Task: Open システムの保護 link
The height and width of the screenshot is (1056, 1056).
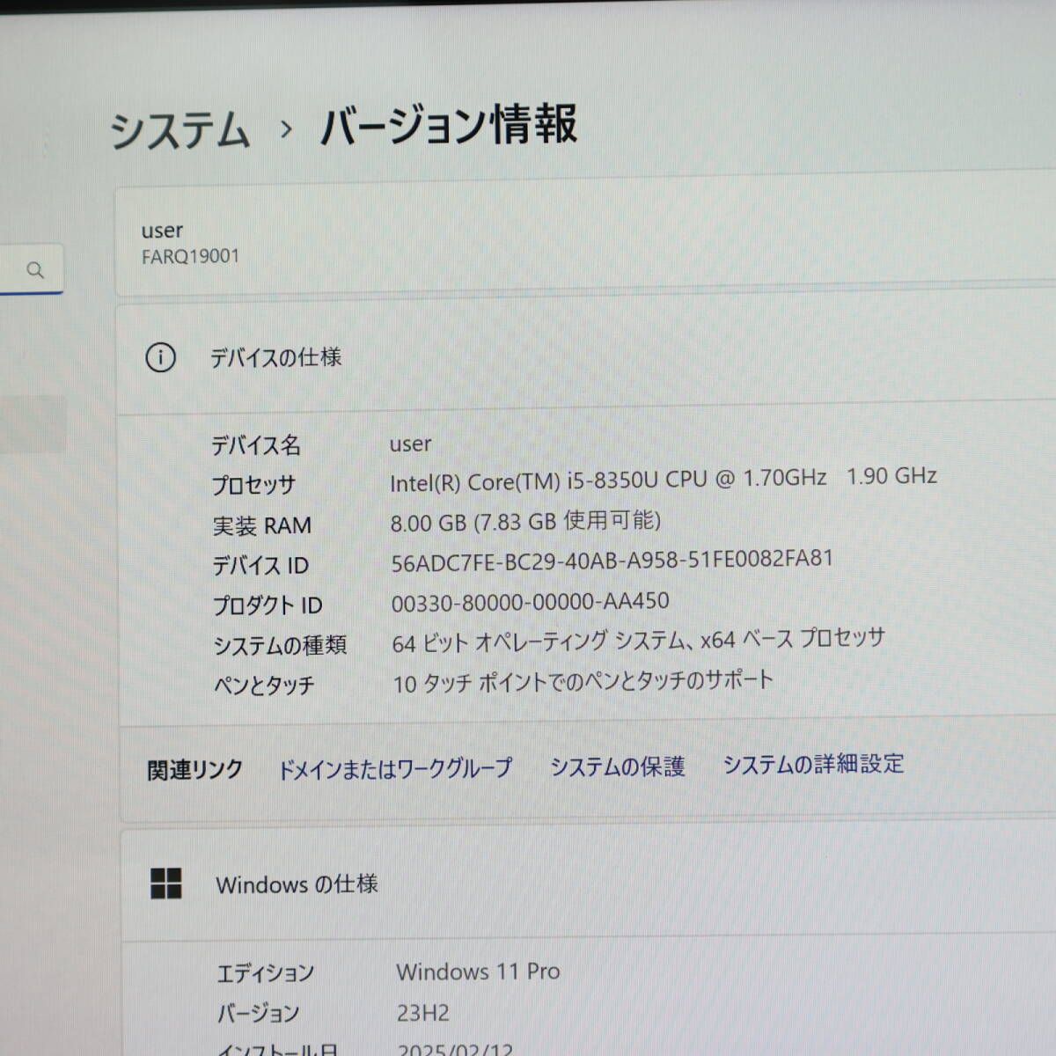Action: 618,766
